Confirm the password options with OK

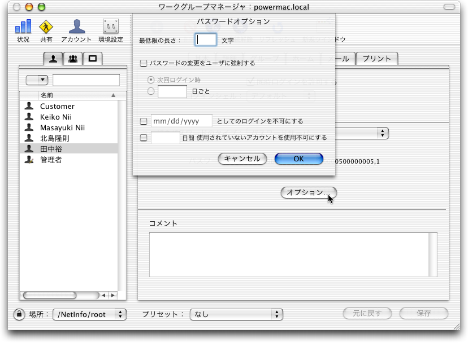pyautogui.click(x=298, y=159)
